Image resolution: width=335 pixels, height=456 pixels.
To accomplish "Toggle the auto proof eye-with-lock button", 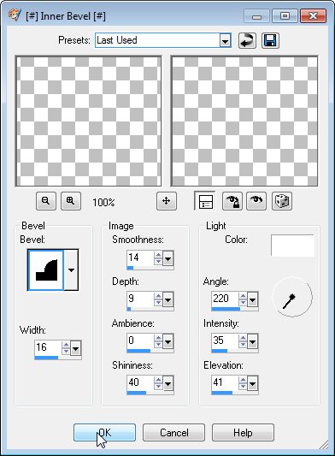I will (x=232, y=201).
